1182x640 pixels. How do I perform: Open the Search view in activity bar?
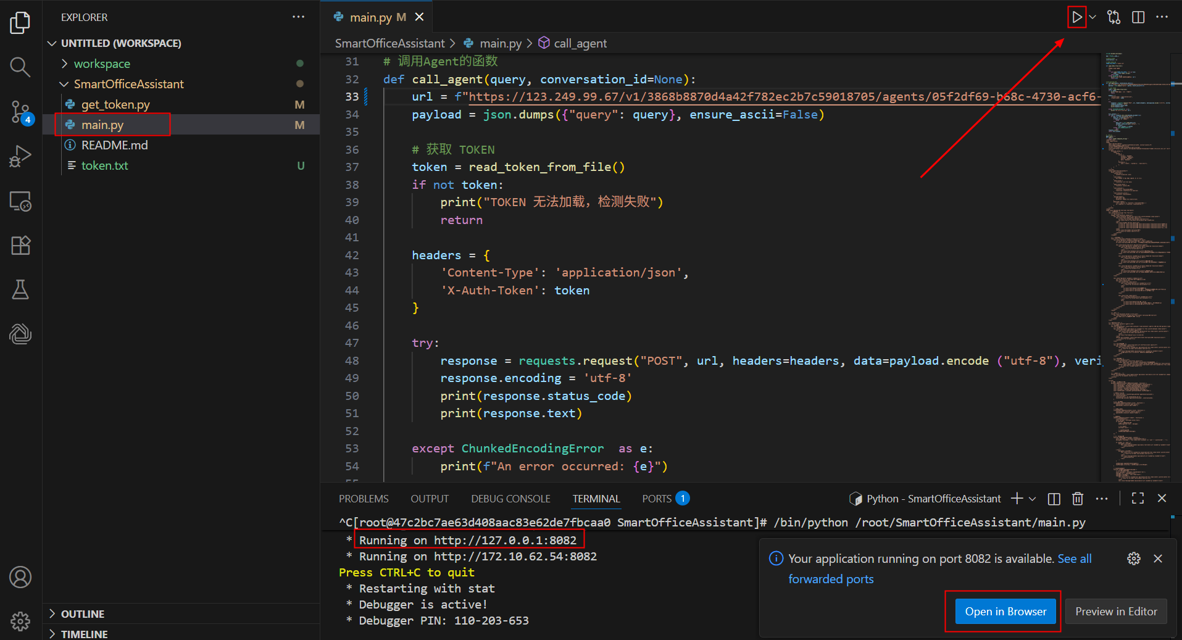pyautogui.click(x=20, y=67)
